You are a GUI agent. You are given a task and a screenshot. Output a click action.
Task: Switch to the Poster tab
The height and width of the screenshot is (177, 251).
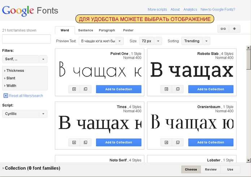pyautogui.click(x=128, y=30)
